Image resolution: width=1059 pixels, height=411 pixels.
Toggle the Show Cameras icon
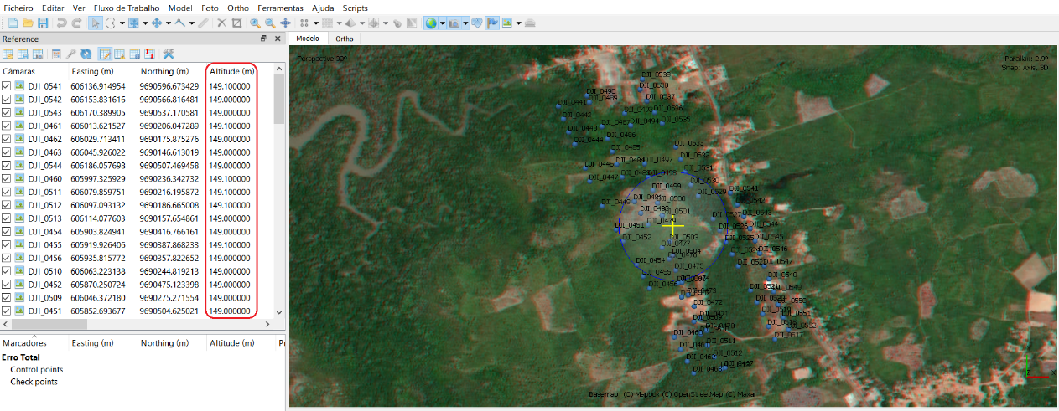(454, 23)
